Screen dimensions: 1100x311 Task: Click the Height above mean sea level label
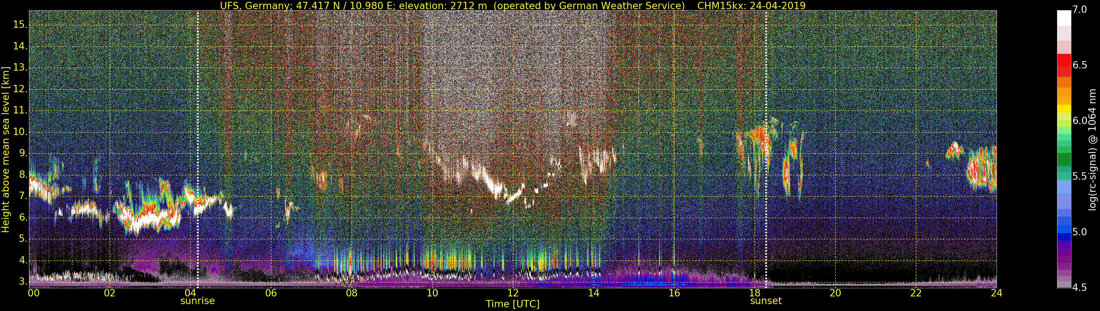(5, 149)
